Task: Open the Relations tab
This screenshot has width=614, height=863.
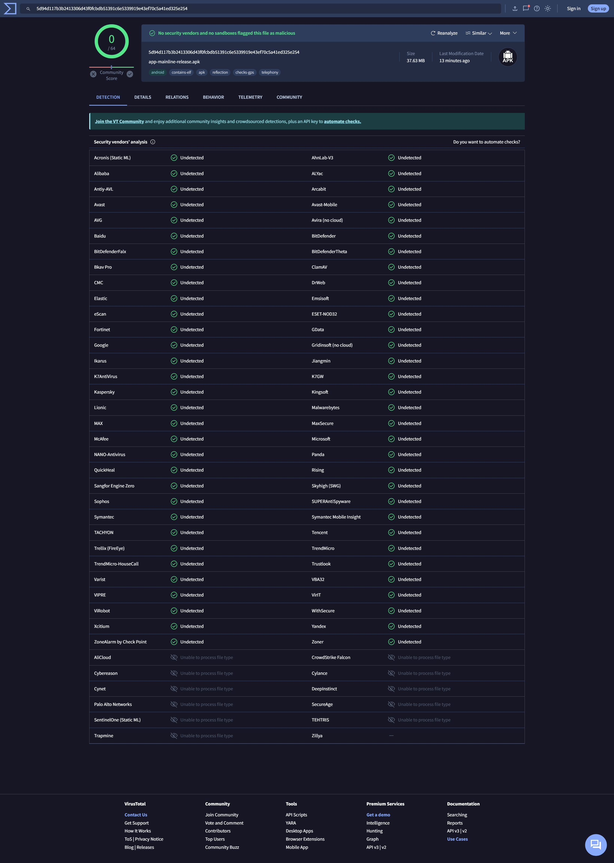Action: click(x=177, y=97)
